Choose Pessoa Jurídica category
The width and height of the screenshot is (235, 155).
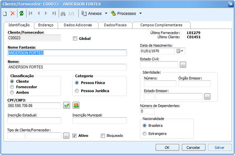(77, 91)
